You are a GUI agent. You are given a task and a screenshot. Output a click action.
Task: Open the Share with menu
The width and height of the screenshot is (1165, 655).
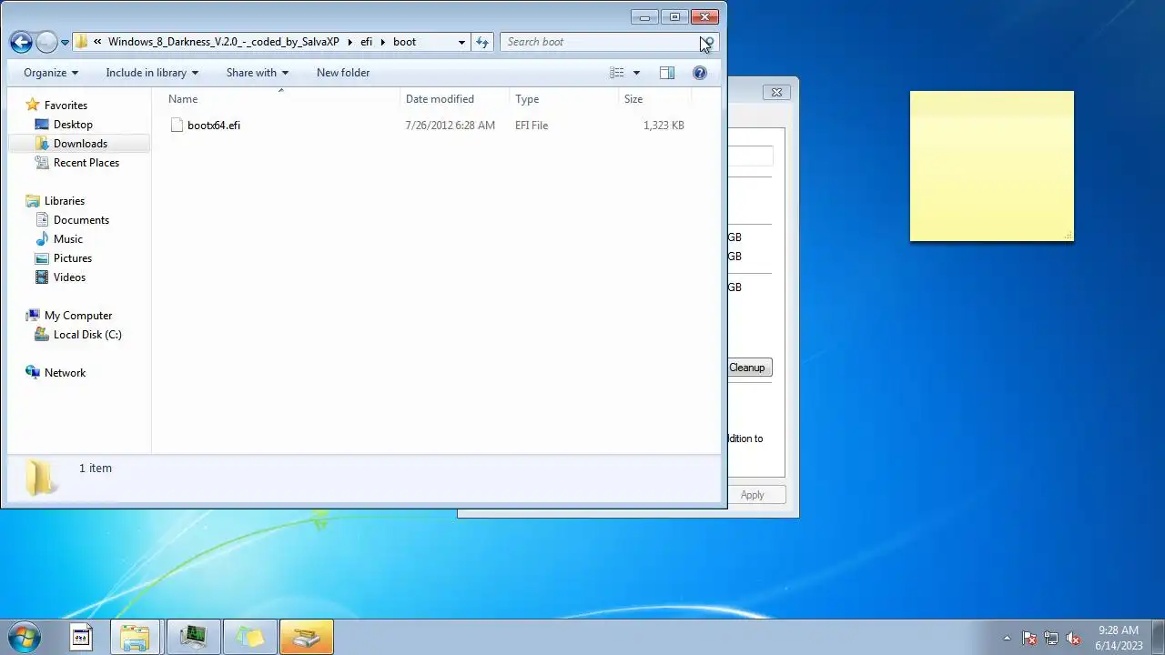pyautogui.click(x=258, y=73)
